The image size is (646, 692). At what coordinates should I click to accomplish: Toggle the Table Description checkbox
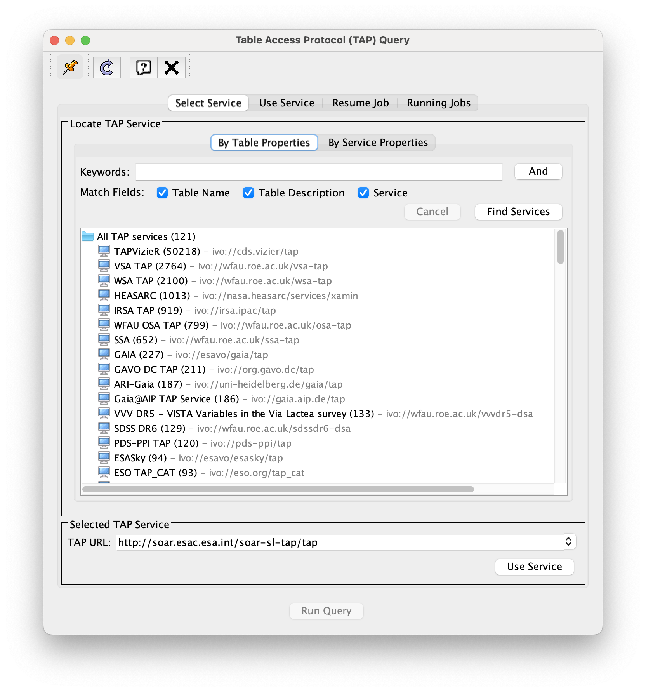tap(248, 193)
